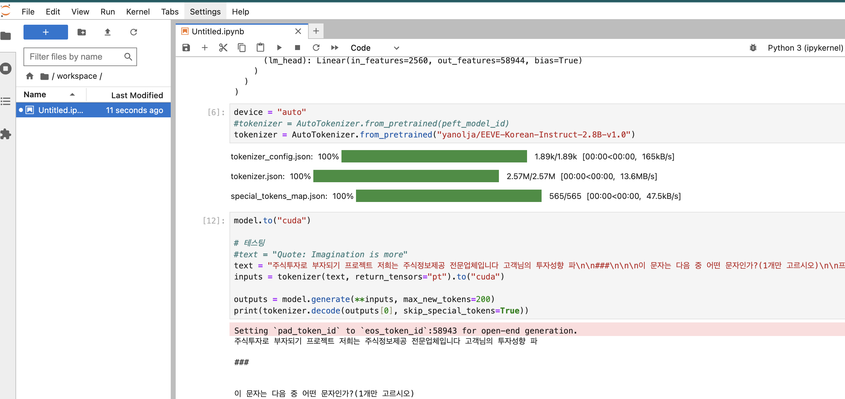Screen dimensions: 845x399
Task: Open cell type Code dropdown
Action: (375, 48)
